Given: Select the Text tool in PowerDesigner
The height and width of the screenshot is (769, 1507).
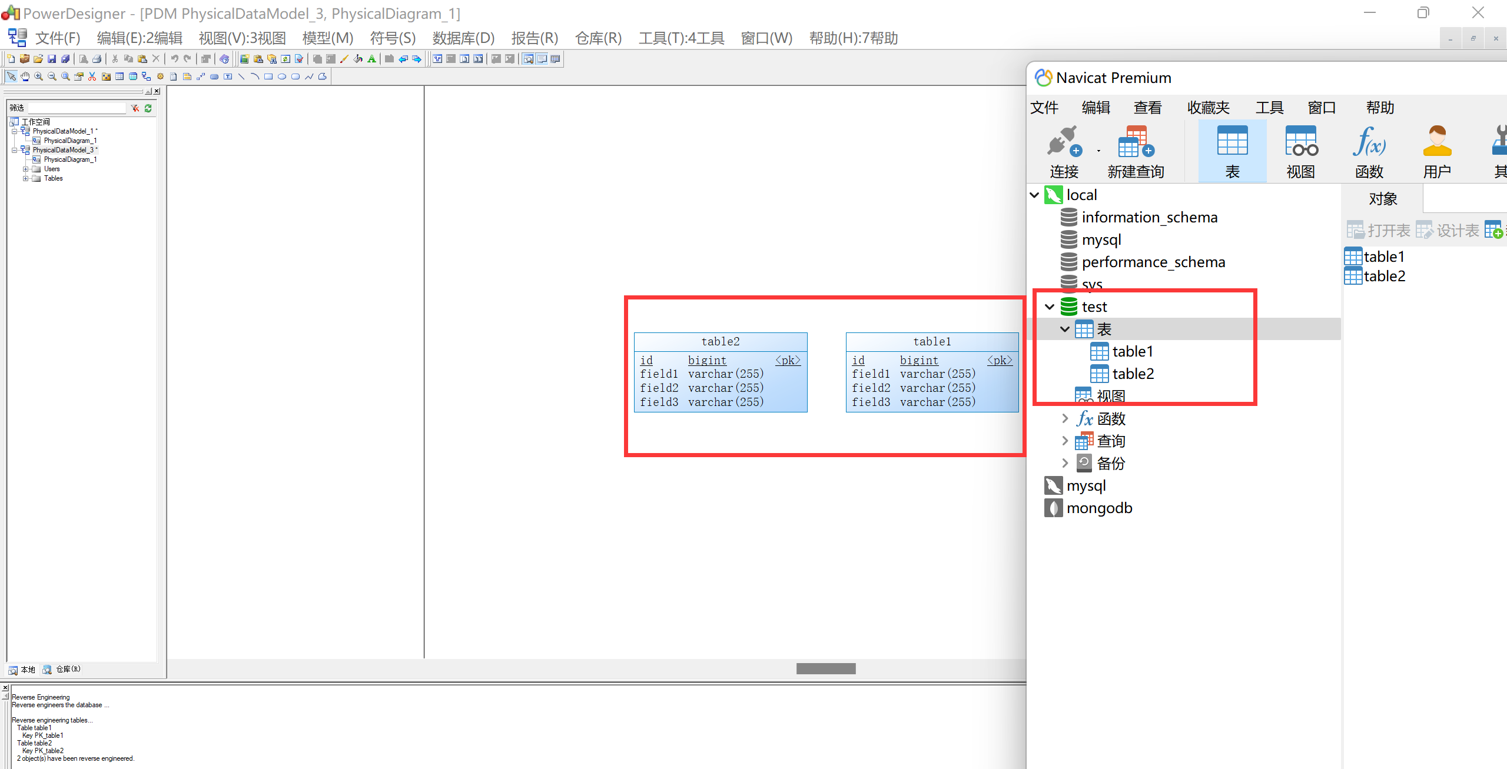Looking at the screenshot, I should 228,76.
